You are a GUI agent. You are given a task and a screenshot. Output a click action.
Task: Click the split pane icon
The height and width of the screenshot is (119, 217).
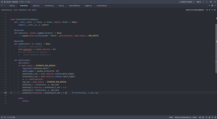click(x=212, y=5)
